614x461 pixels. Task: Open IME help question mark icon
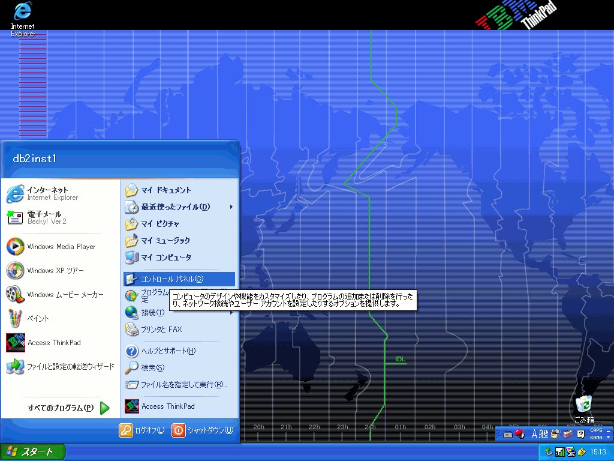pyautogui.click(x=580, y=434)
